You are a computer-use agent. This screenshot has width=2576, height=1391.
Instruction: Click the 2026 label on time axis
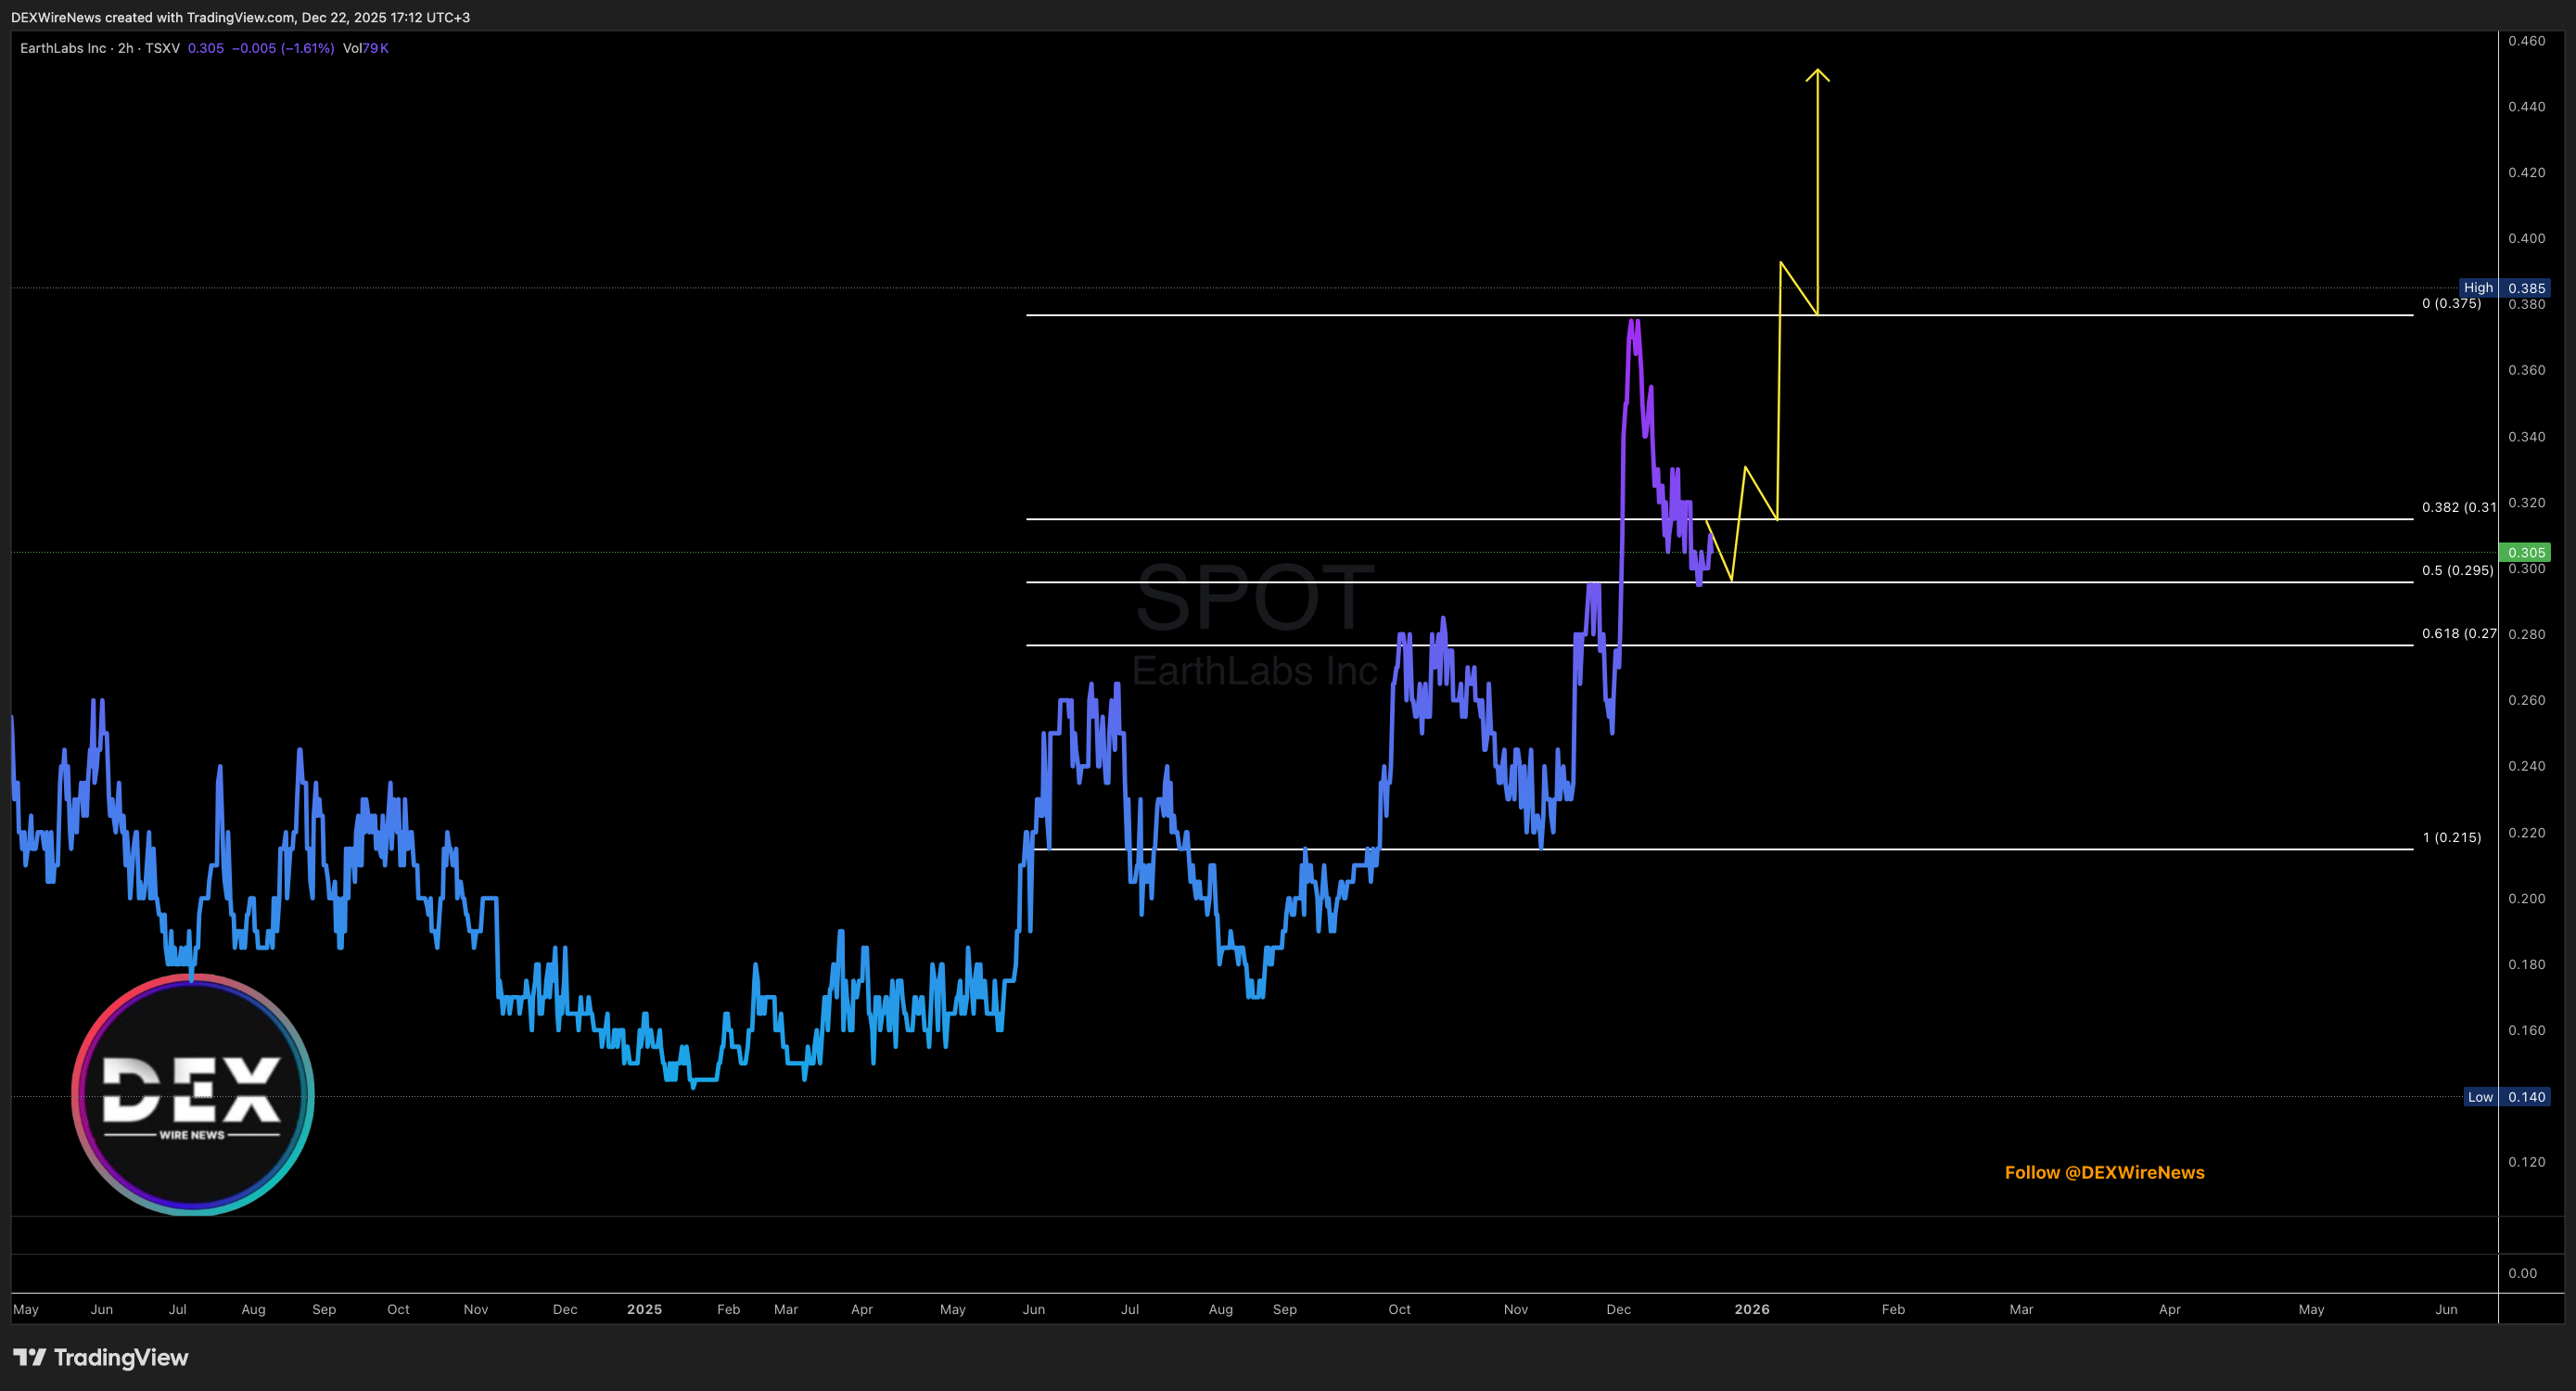tap(1752, 1309)
